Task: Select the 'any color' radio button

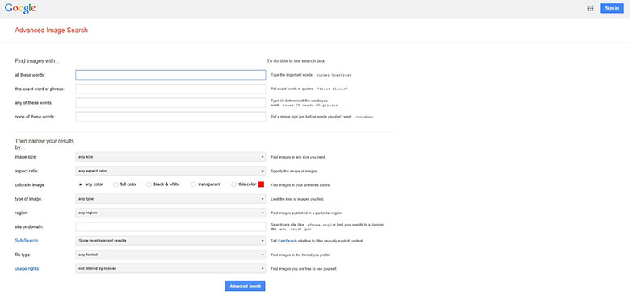Action: click(x=80, y=184)
